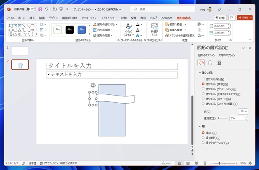Image resolution: width=259 pixels, height=170 pixels.
Task: Apply the white outlined Abc shape style
Action: [x=57, y=30]
